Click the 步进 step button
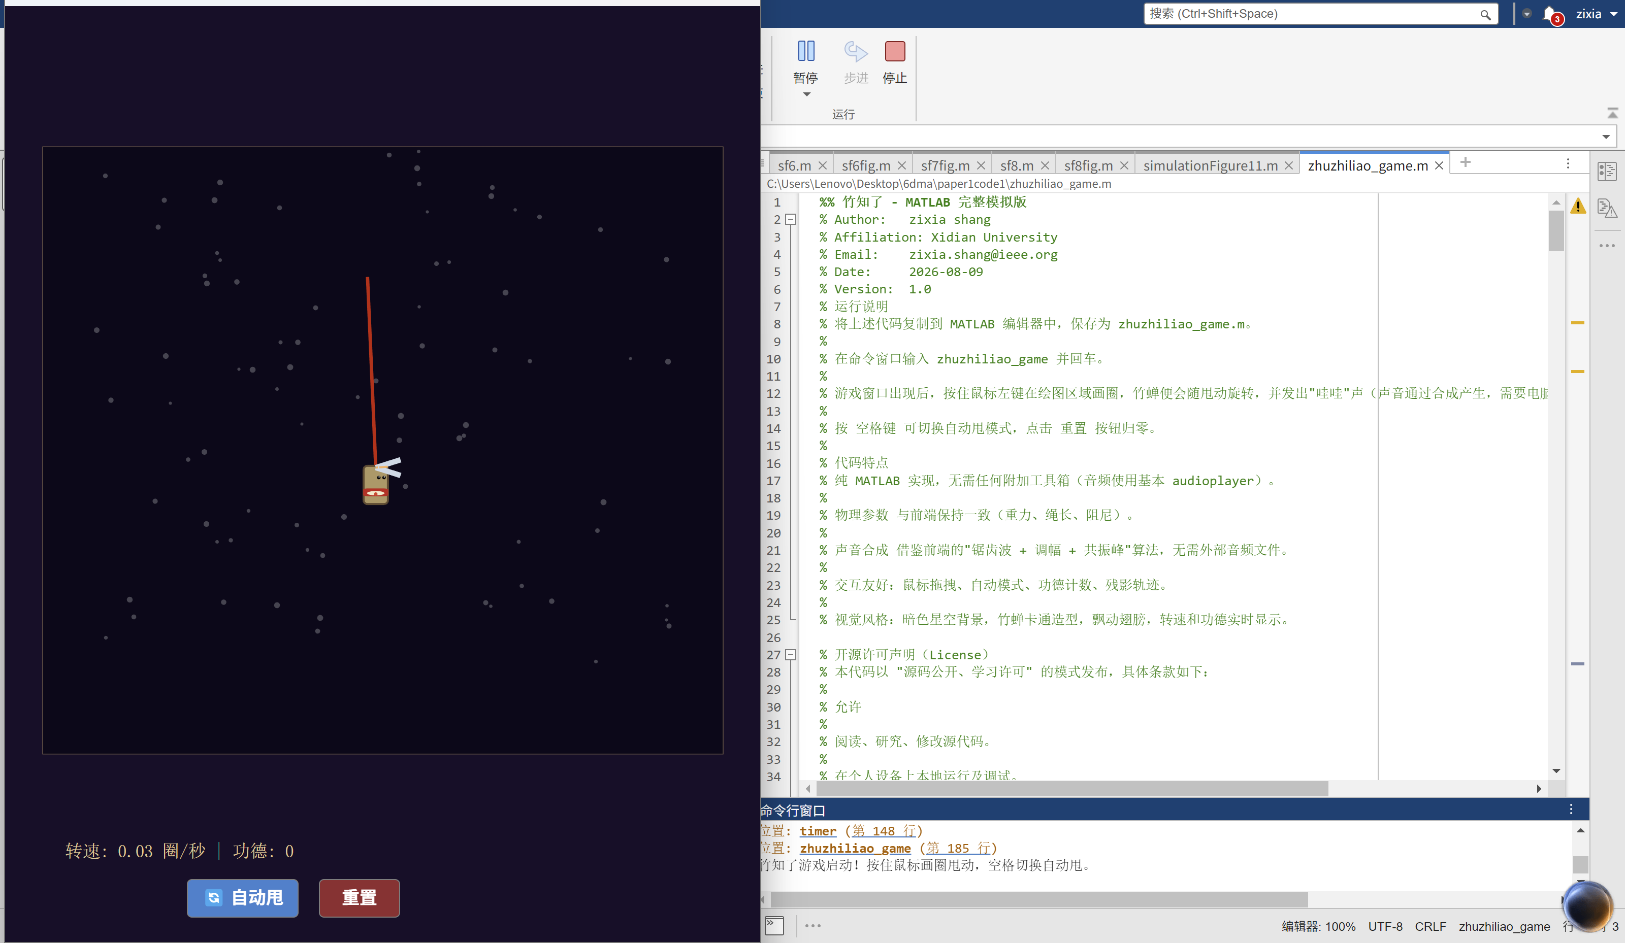Screen dimensions: 1625x943 tap(856, 61)
